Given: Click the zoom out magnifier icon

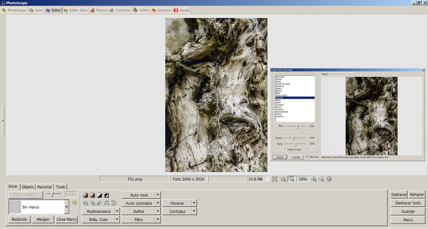Looking at the screenshot, I should (x=321, y=179).
